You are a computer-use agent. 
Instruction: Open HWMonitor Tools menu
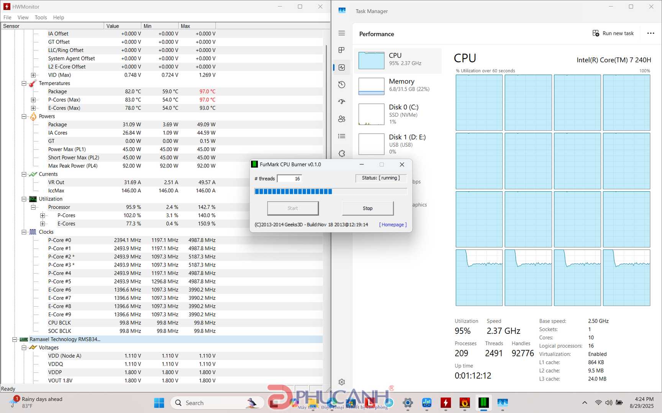click(41, 18)
